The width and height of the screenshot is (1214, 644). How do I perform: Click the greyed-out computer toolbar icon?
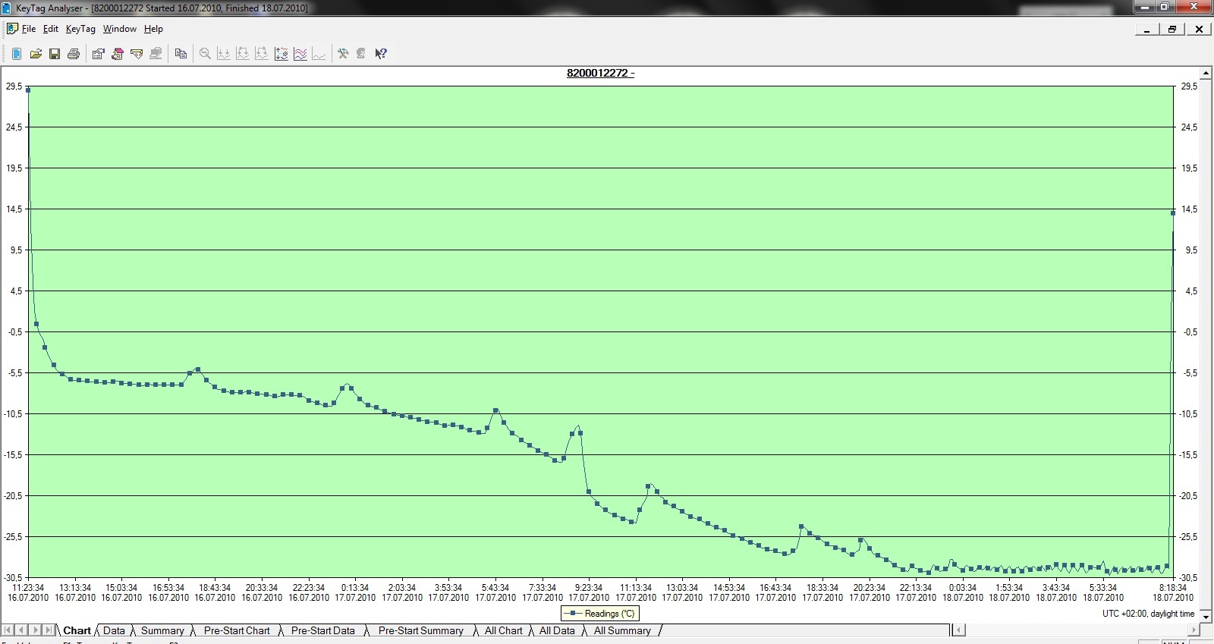156,54
